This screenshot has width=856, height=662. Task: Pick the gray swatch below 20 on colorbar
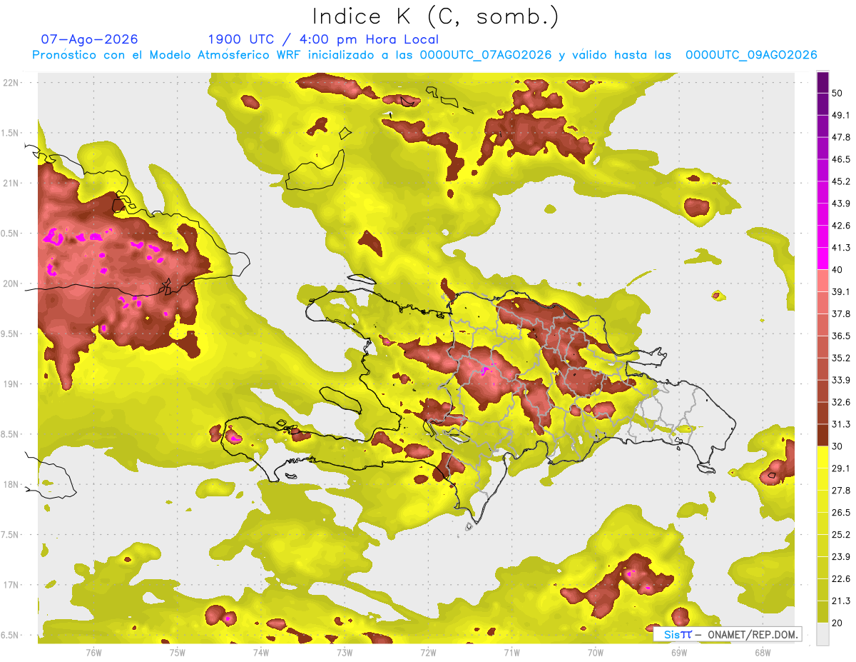[x=822, y=634]
